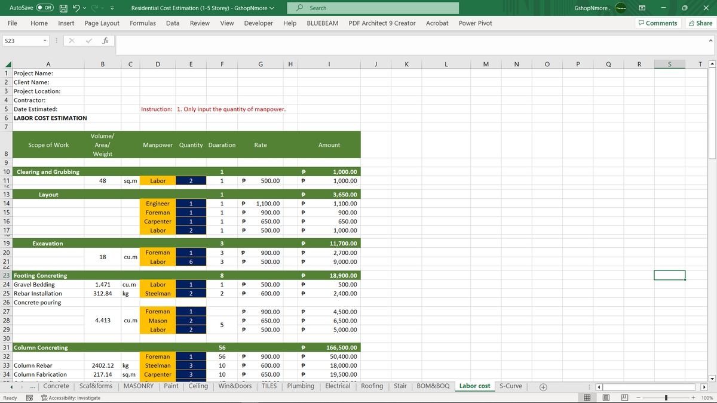Open the Name Box dropdown arrow
The height and width of the screenshot is (403, 717).
(45, 41)
